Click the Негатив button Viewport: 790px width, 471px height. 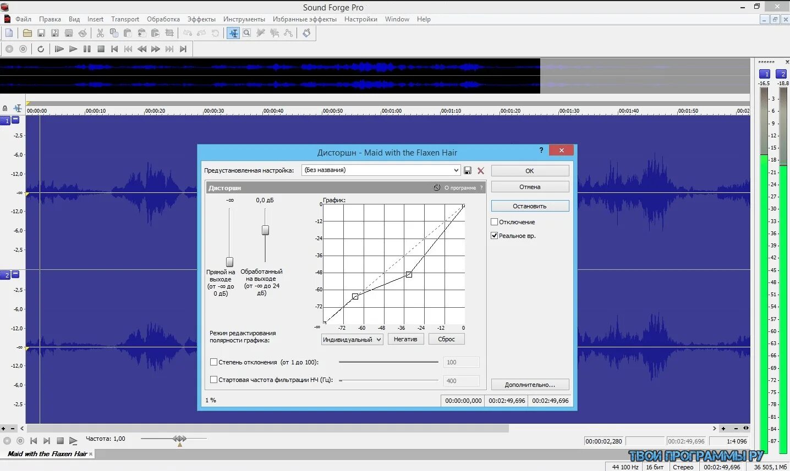coord(405,339)
